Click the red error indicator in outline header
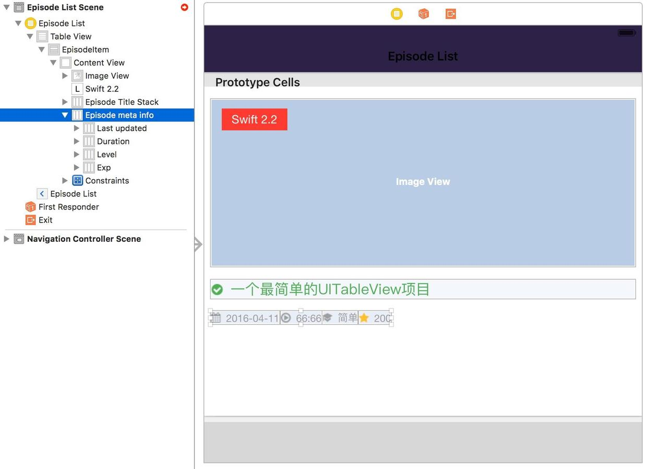Screen dimensions: 647x469 (x=184, y=7)
